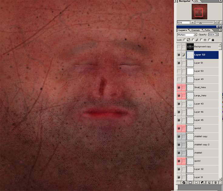Select the Large_Veins layer
The image size is (223, 191).
click(202, 96)
